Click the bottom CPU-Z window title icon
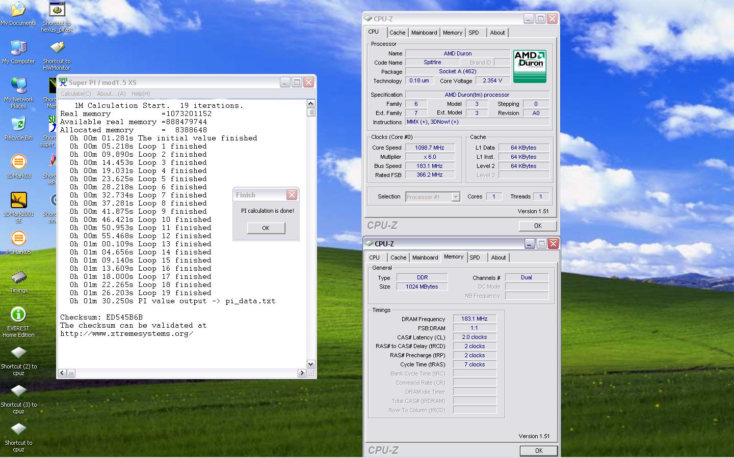The width and height of the screenshot is (734, 458). 369,244
